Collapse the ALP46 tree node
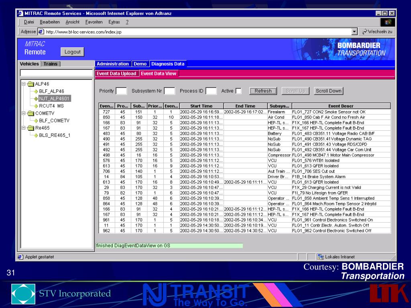Image resolution: width=411 pixels, height=308 pixels. click(23, 84)
